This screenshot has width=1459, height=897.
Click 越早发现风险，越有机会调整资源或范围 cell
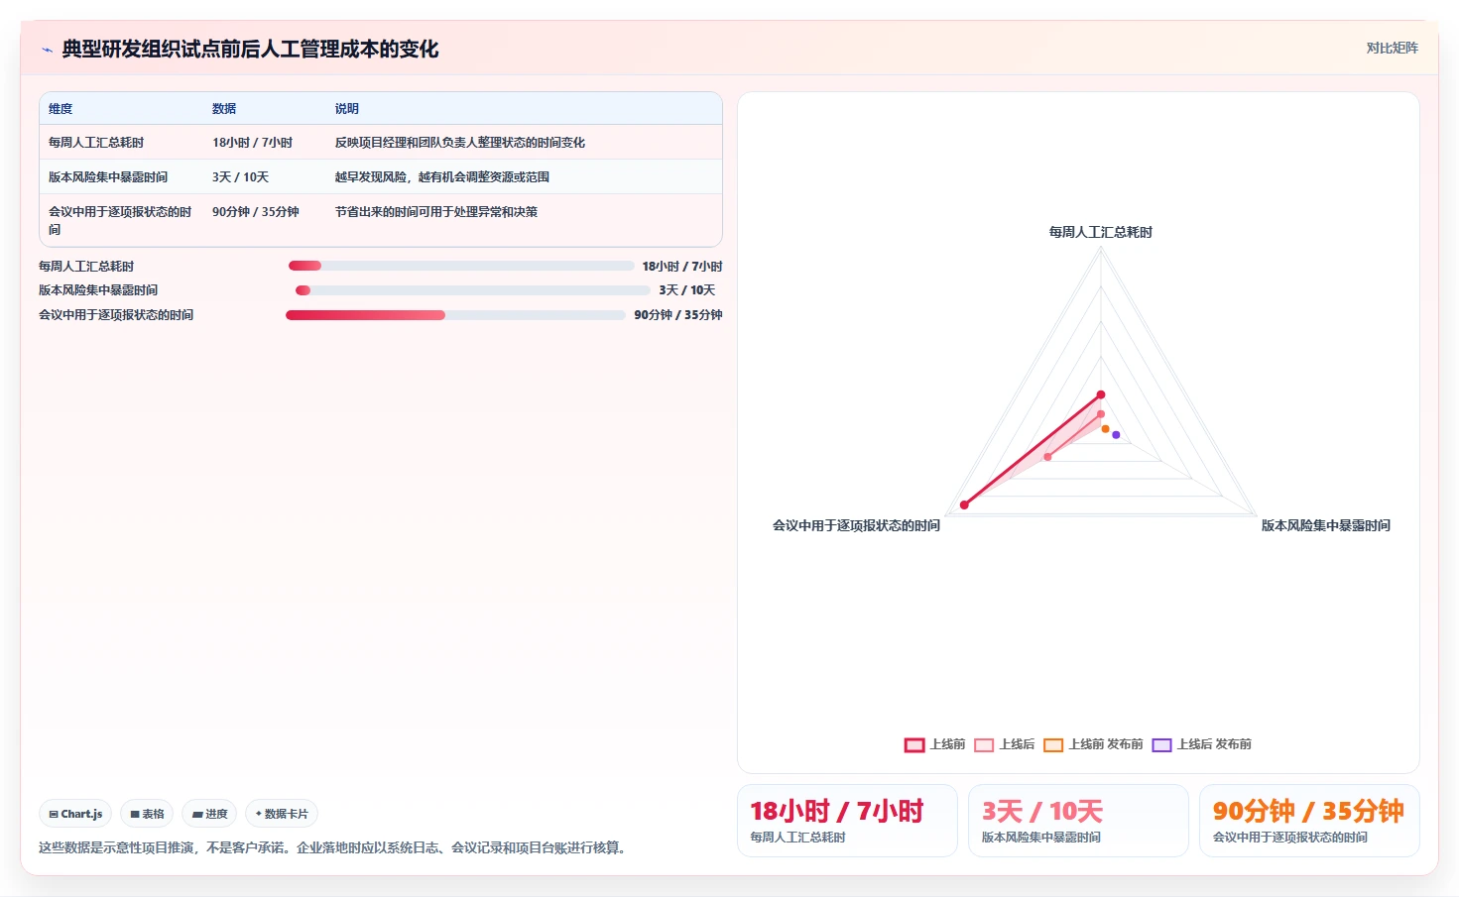[x=442, y=177]
